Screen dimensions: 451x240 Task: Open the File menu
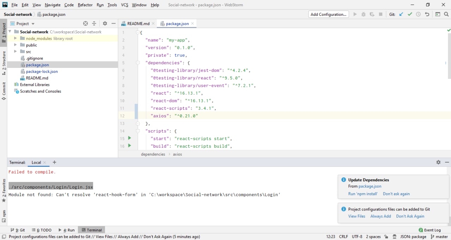14,5
